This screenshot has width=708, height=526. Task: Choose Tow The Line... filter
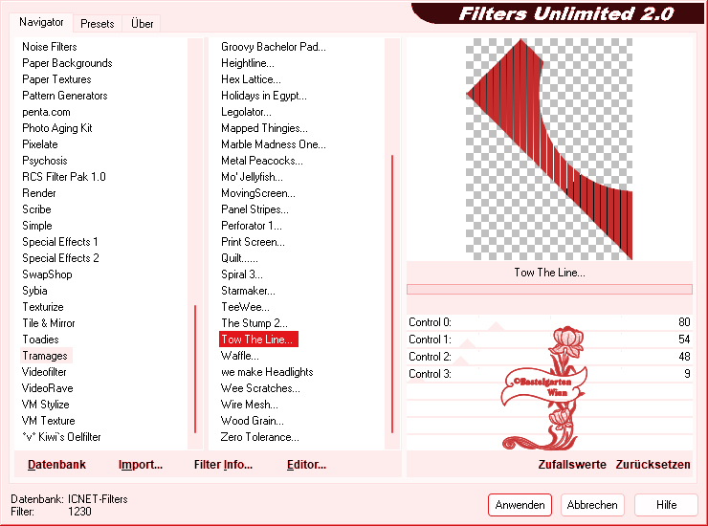click(x=258, y=340)
